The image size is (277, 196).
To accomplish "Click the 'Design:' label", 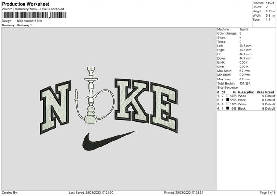I will pyautogui.click(x=7, y=21).
